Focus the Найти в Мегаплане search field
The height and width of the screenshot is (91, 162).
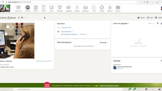(x=68, y=89)
